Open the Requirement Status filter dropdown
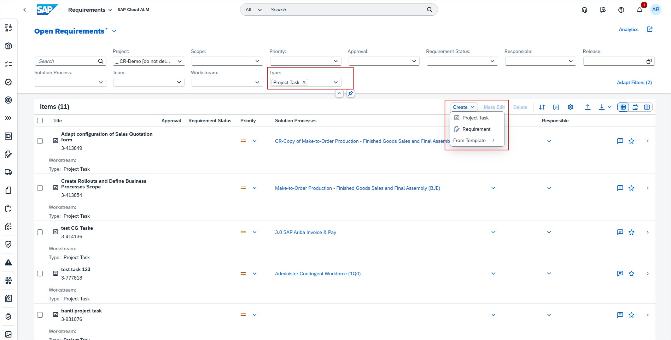Image resolution: width=671 pixels, height=340 pixels. pyautogui.click(x=492, y=61)
